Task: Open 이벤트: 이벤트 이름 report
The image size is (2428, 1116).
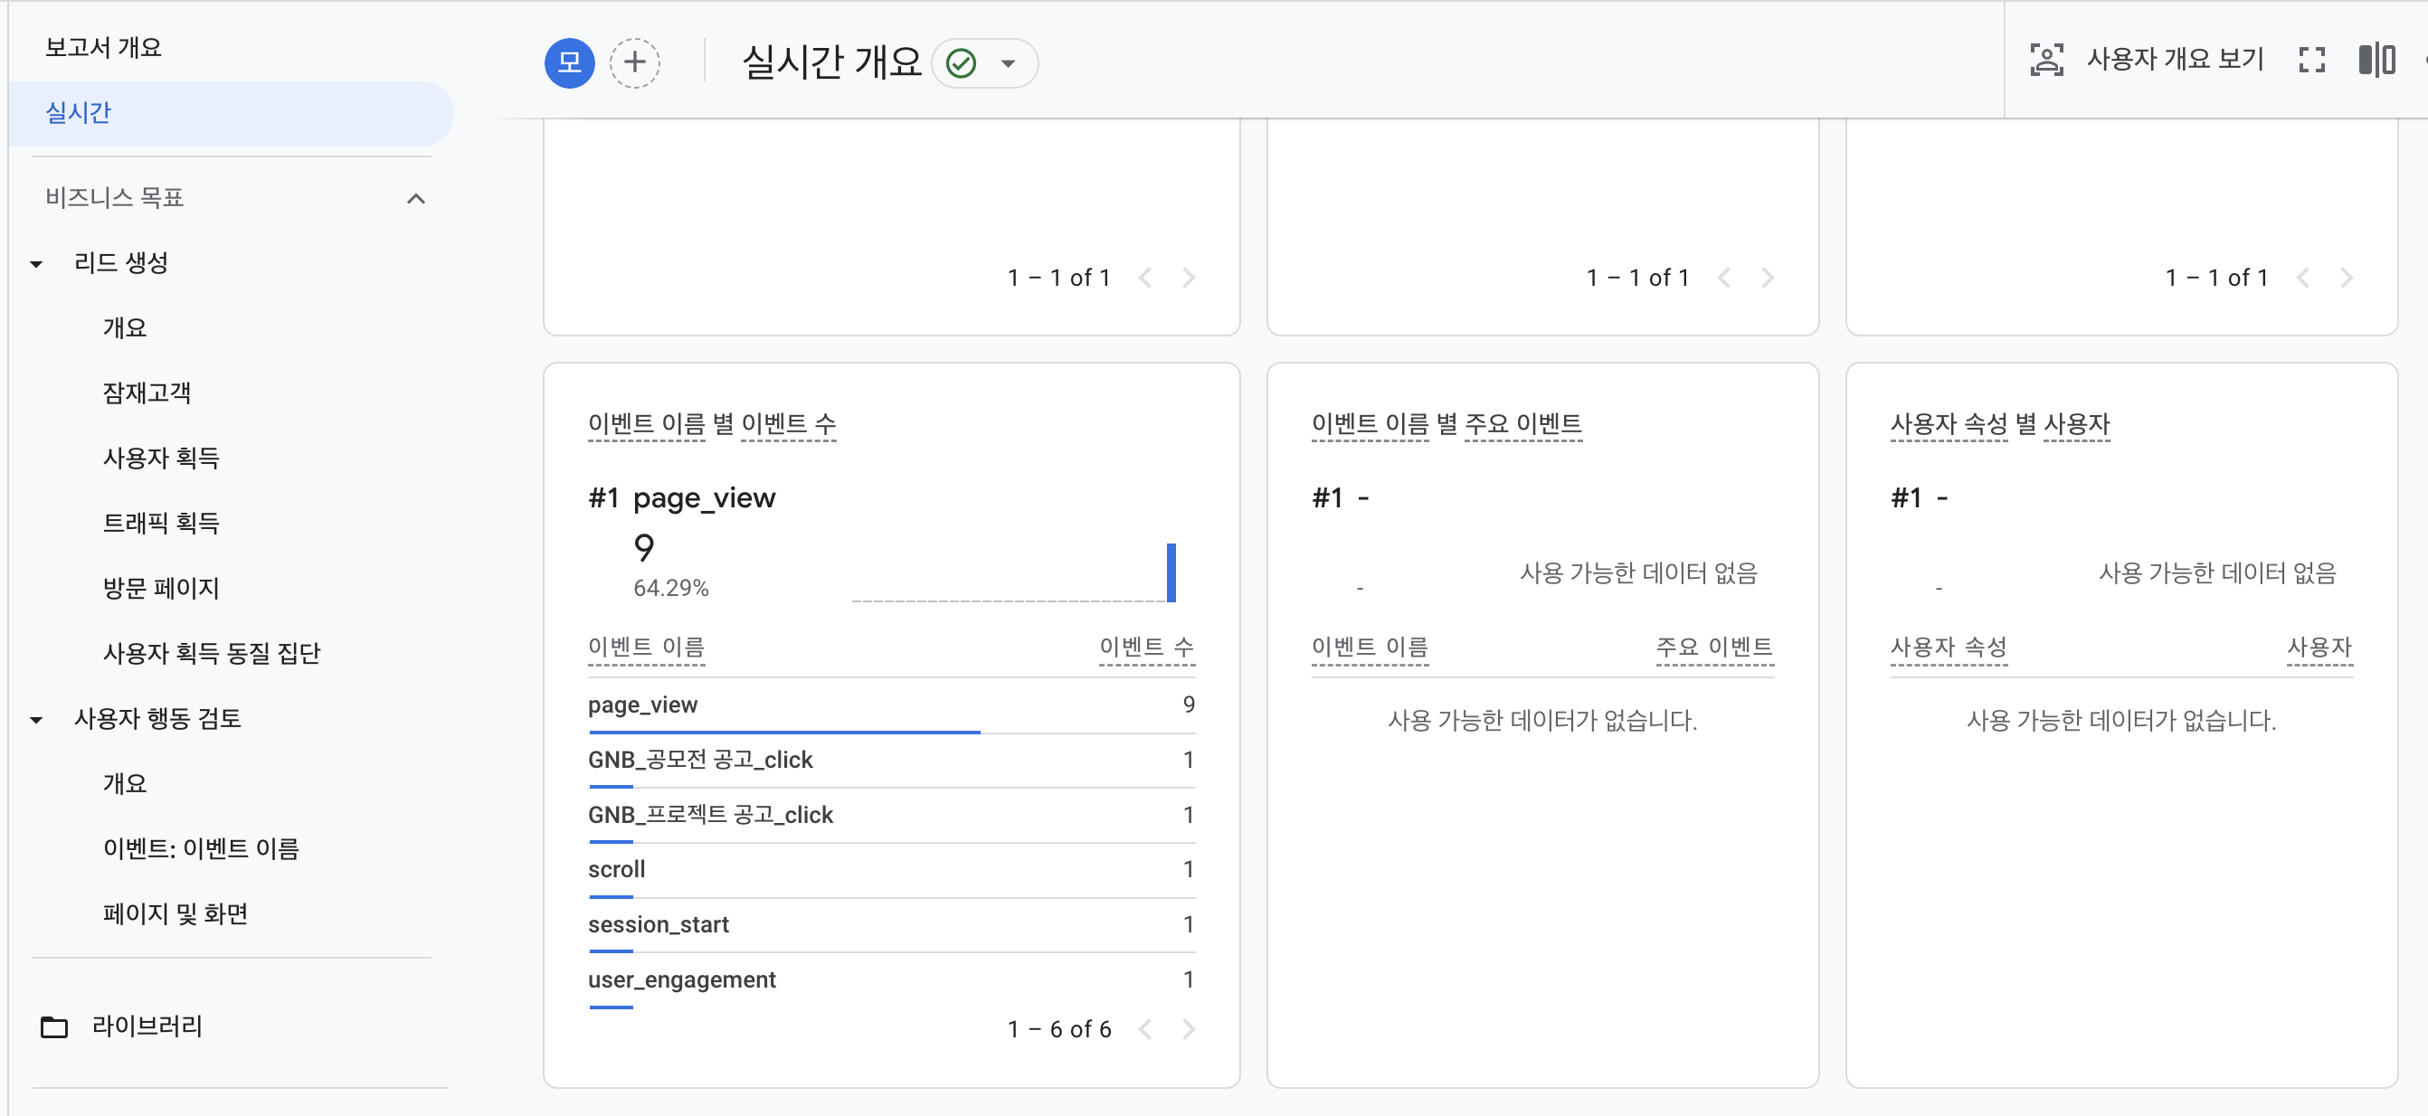Action: click(201, 848)
